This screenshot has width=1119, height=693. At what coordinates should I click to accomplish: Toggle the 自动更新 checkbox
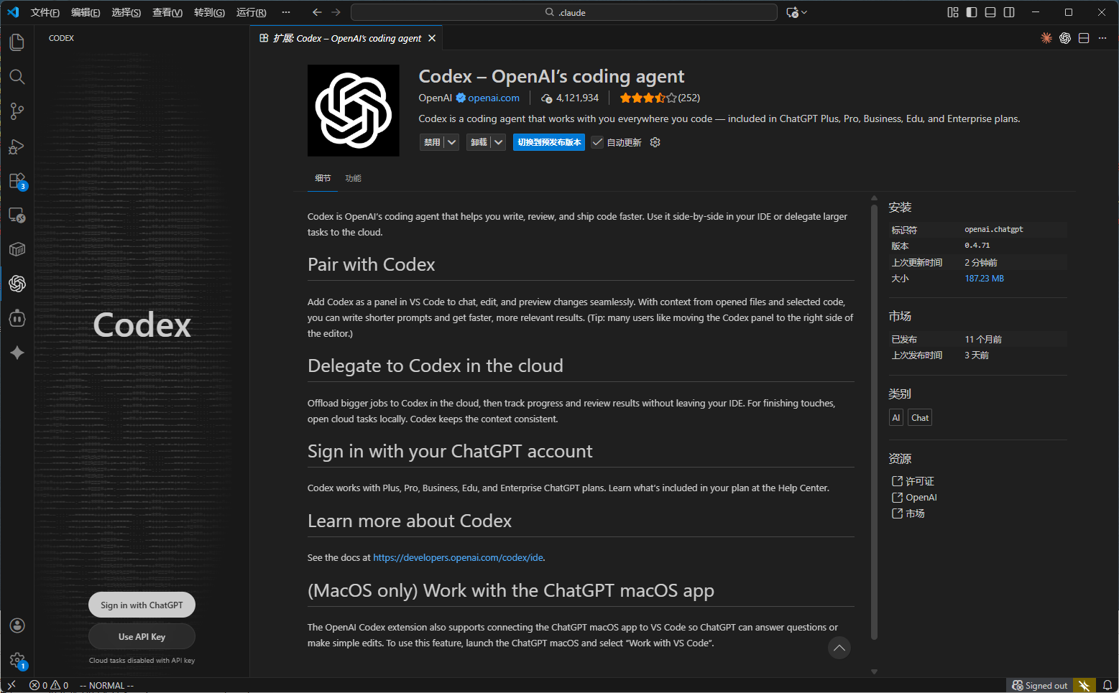597,142
